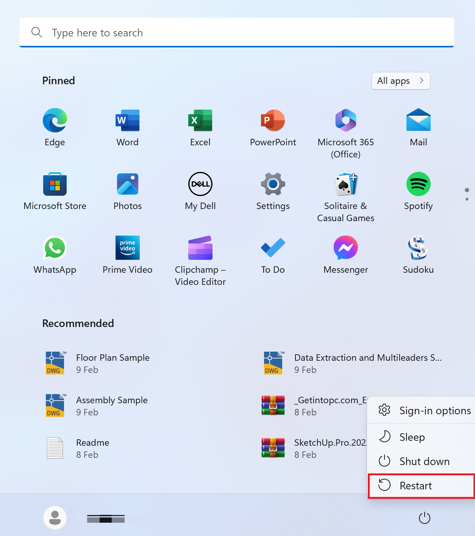Open the user account profile picture
Viewport: 475px width, 536px height.
[x=55, y=517]
